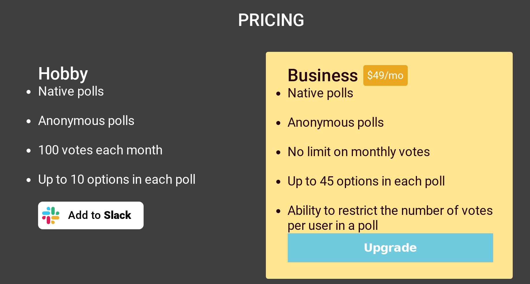
Task: Click the Slack logo icon
Action: point(51,215)
